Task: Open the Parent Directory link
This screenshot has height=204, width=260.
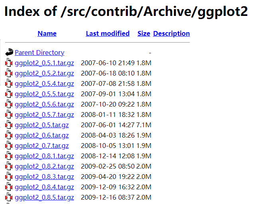Action: click(39, 52)
